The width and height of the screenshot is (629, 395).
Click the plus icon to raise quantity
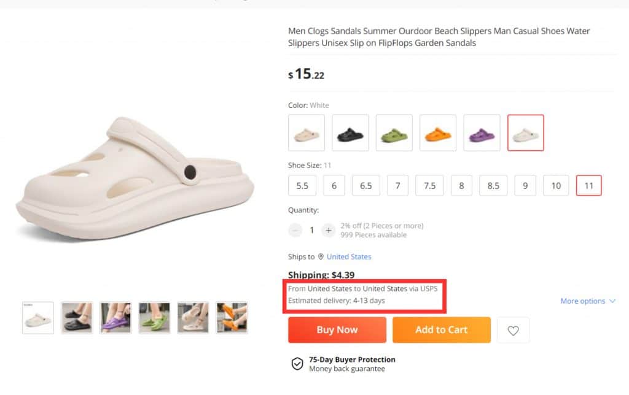329,230
